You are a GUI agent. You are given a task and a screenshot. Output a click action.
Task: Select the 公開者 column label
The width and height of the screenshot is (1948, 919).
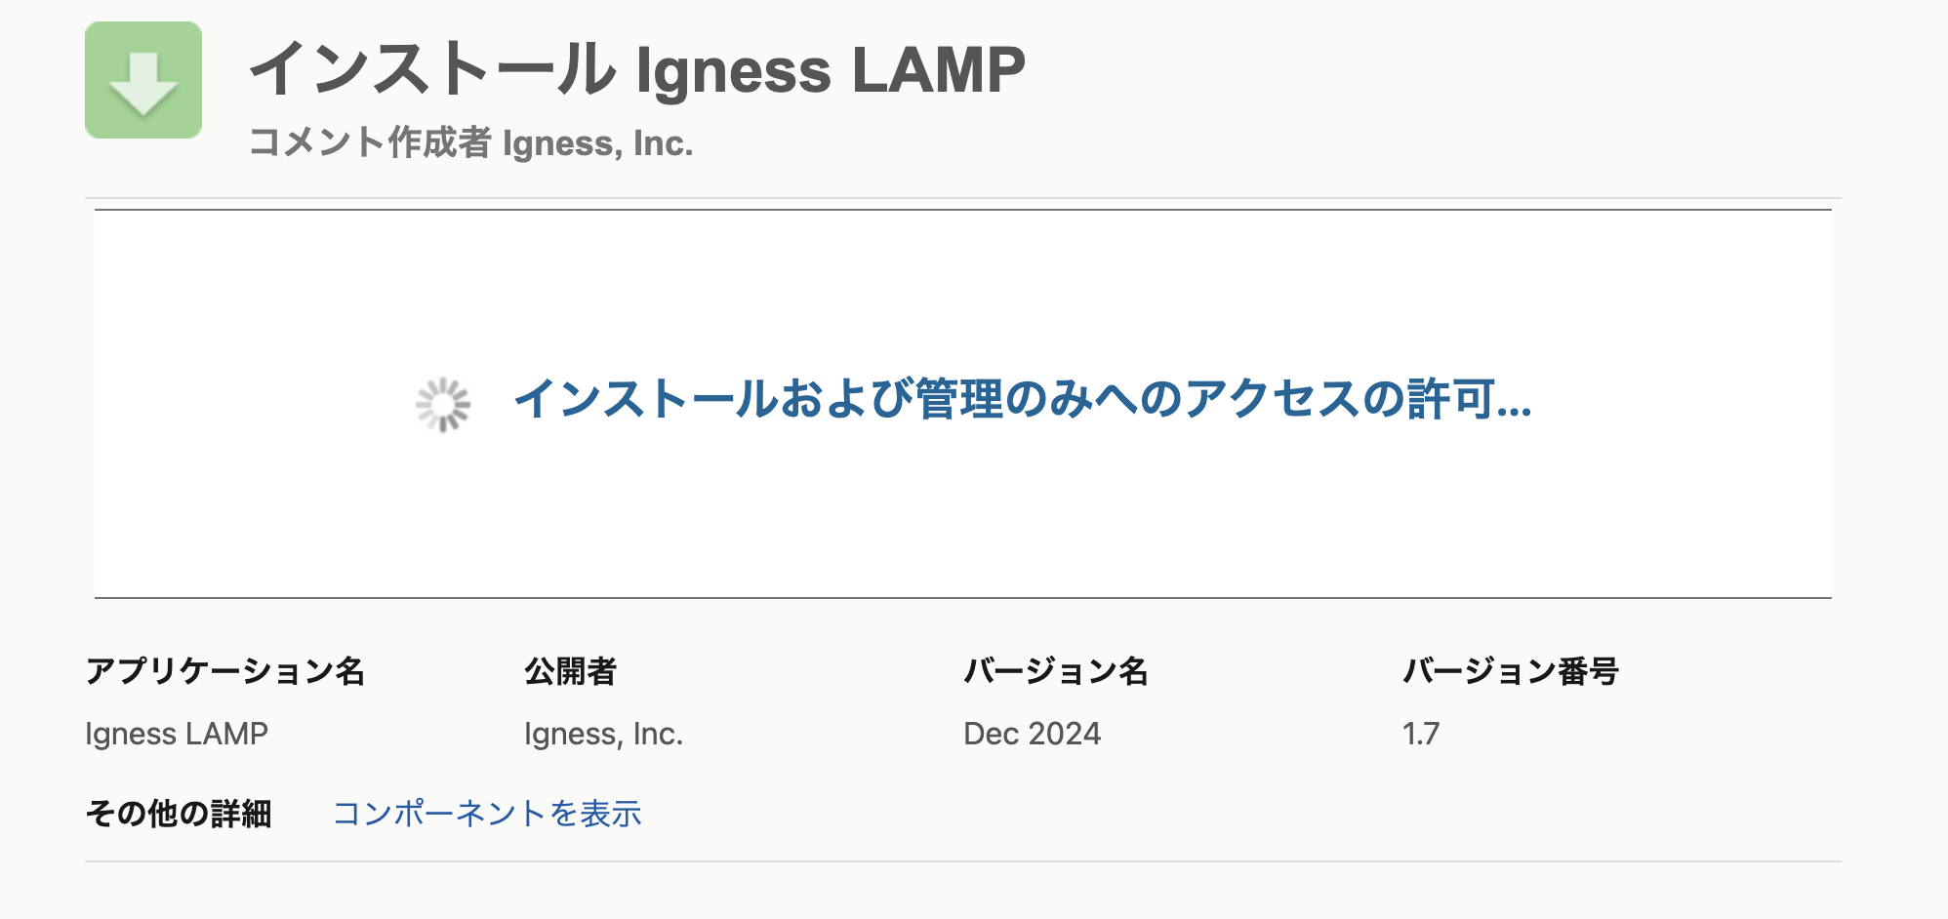[570, 671]
